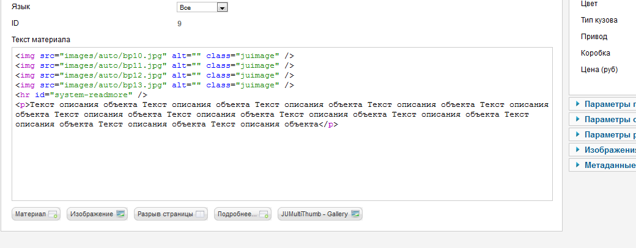The width and height of the screenshot is (636, 248).
Task: Click the Текст материала label
Action: [41, 40]
